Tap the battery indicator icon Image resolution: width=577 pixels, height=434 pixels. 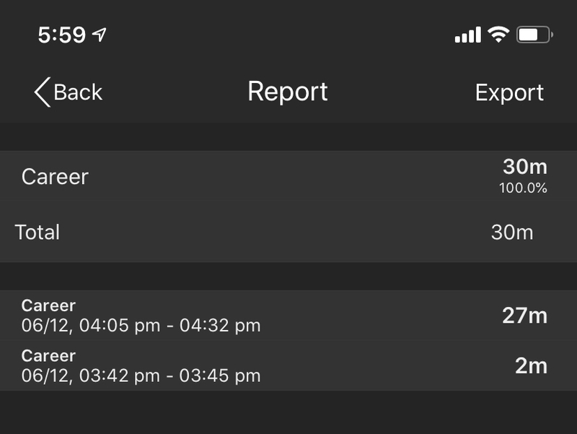[534, 35]
